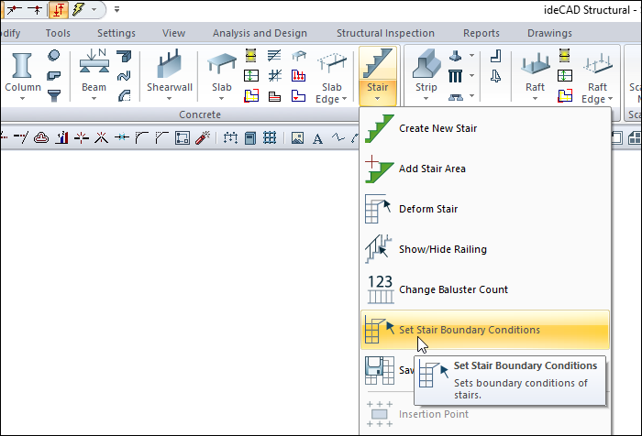This screenshot has width=642, height=436.
Task: Switch to the Analysis and Design tab
Action: (258, 33)
